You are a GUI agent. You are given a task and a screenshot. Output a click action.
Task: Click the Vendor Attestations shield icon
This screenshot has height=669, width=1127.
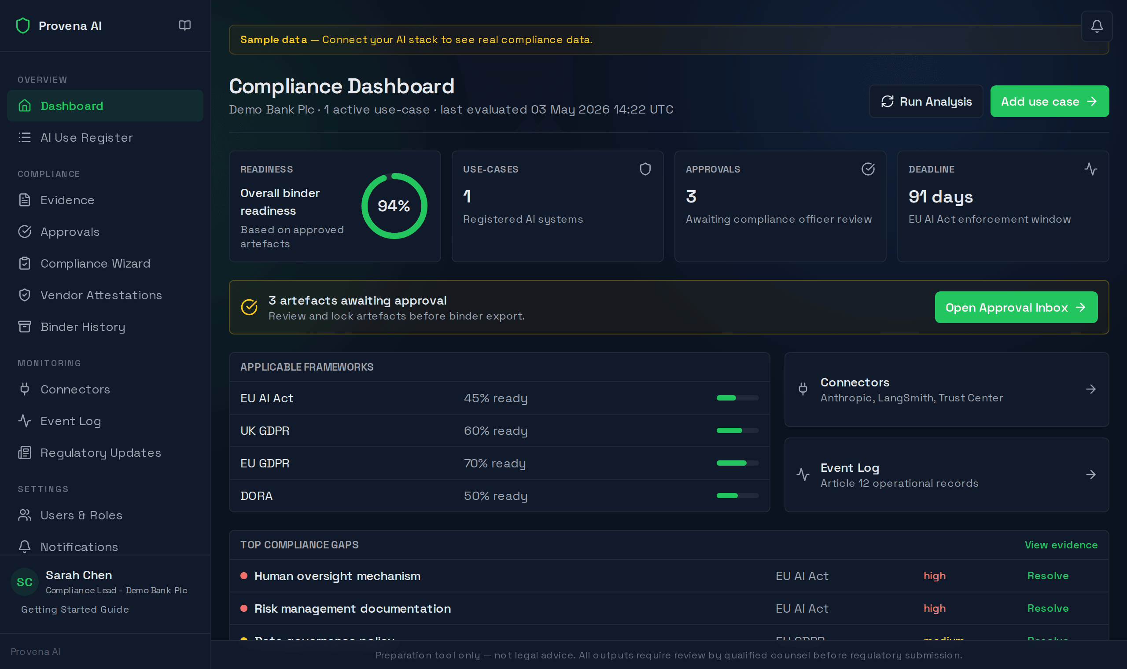[25, 295]
